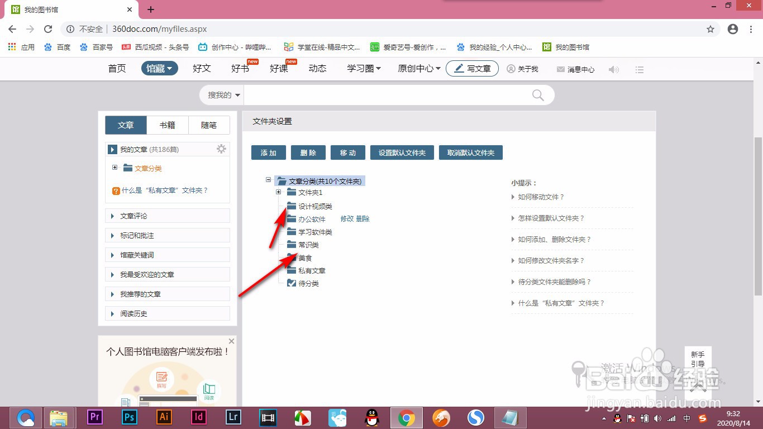The image size is (763, 429).
Task: Click the 关于我 person icon
Action: 511,68
